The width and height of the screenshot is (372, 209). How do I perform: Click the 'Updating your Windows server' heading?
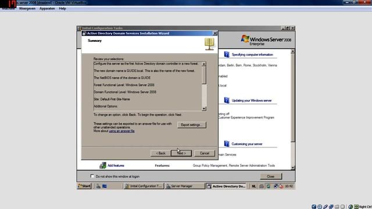point(252,100)
